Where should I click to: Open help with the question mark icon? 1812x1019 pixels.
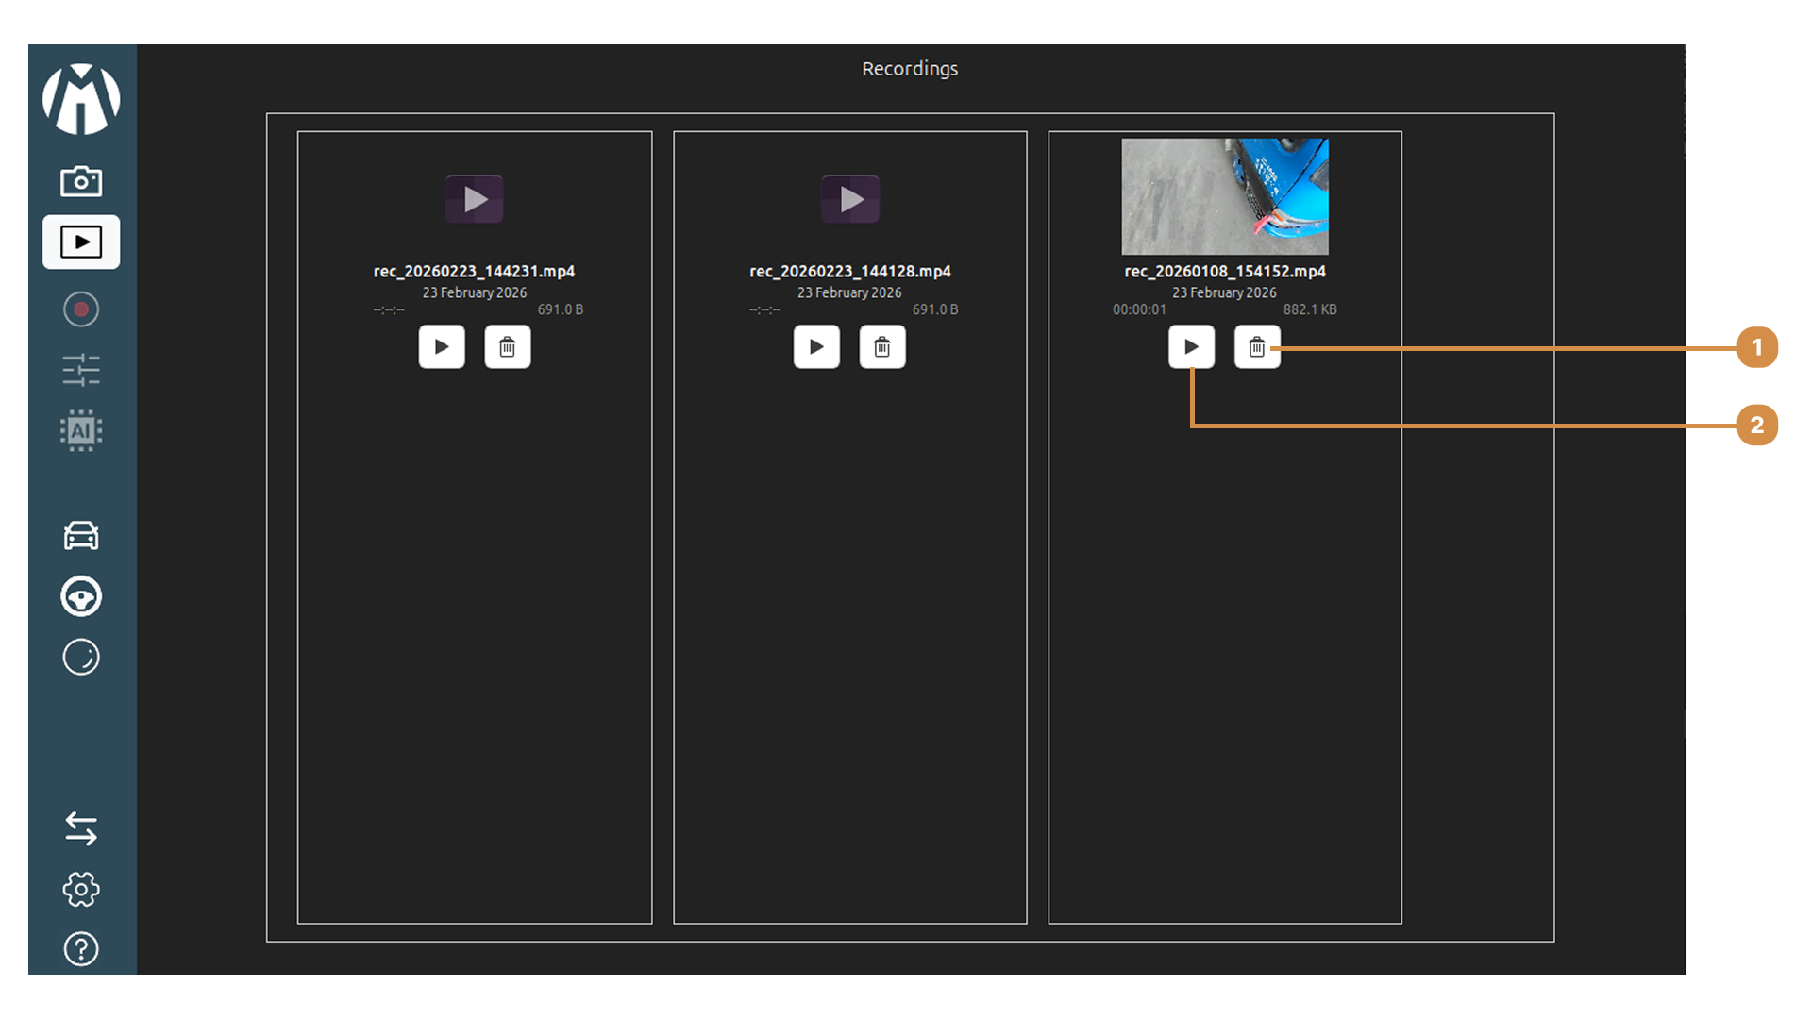tap(81, 948)
